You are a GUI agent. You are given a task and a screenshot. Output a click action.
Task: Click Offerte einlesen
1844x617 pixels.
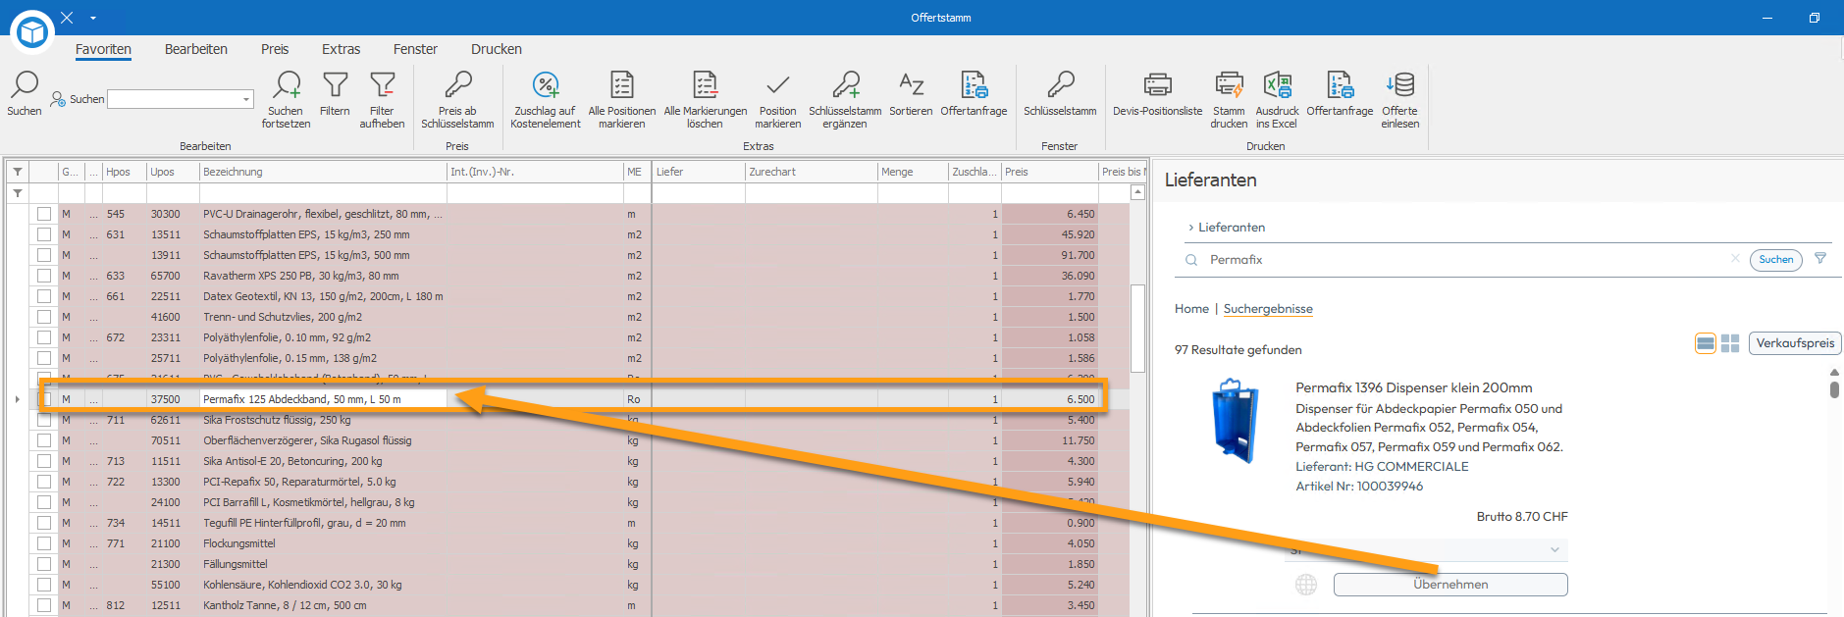1399,99
